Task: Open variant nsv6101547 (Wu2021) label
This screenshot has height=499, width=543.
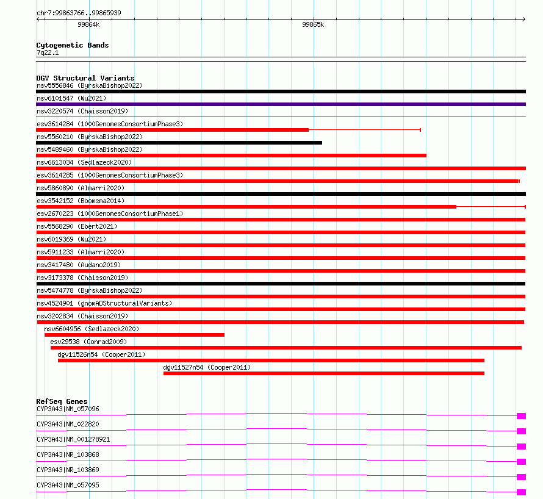Action: [71, 98]
